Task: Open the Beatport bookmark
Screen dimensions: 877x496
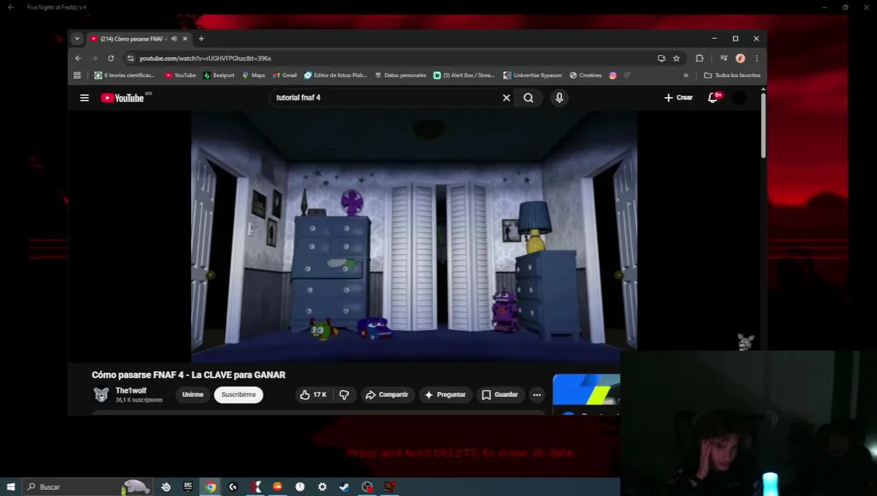Action: (x=219, y=75)
